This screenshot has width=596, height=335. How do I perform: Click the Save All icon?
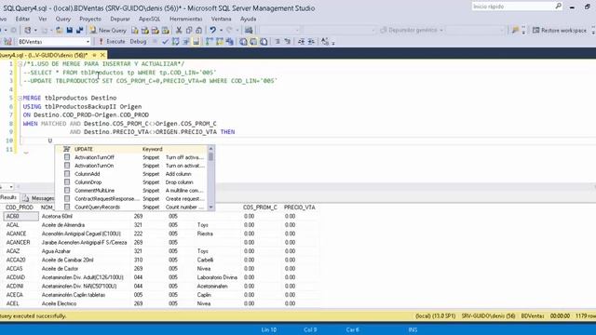pos(79,30)
